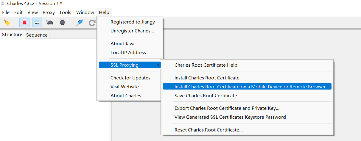The width and height of the screenshot is (361, 141).
Task: Open the Tools menu
Action: [65, 12]
